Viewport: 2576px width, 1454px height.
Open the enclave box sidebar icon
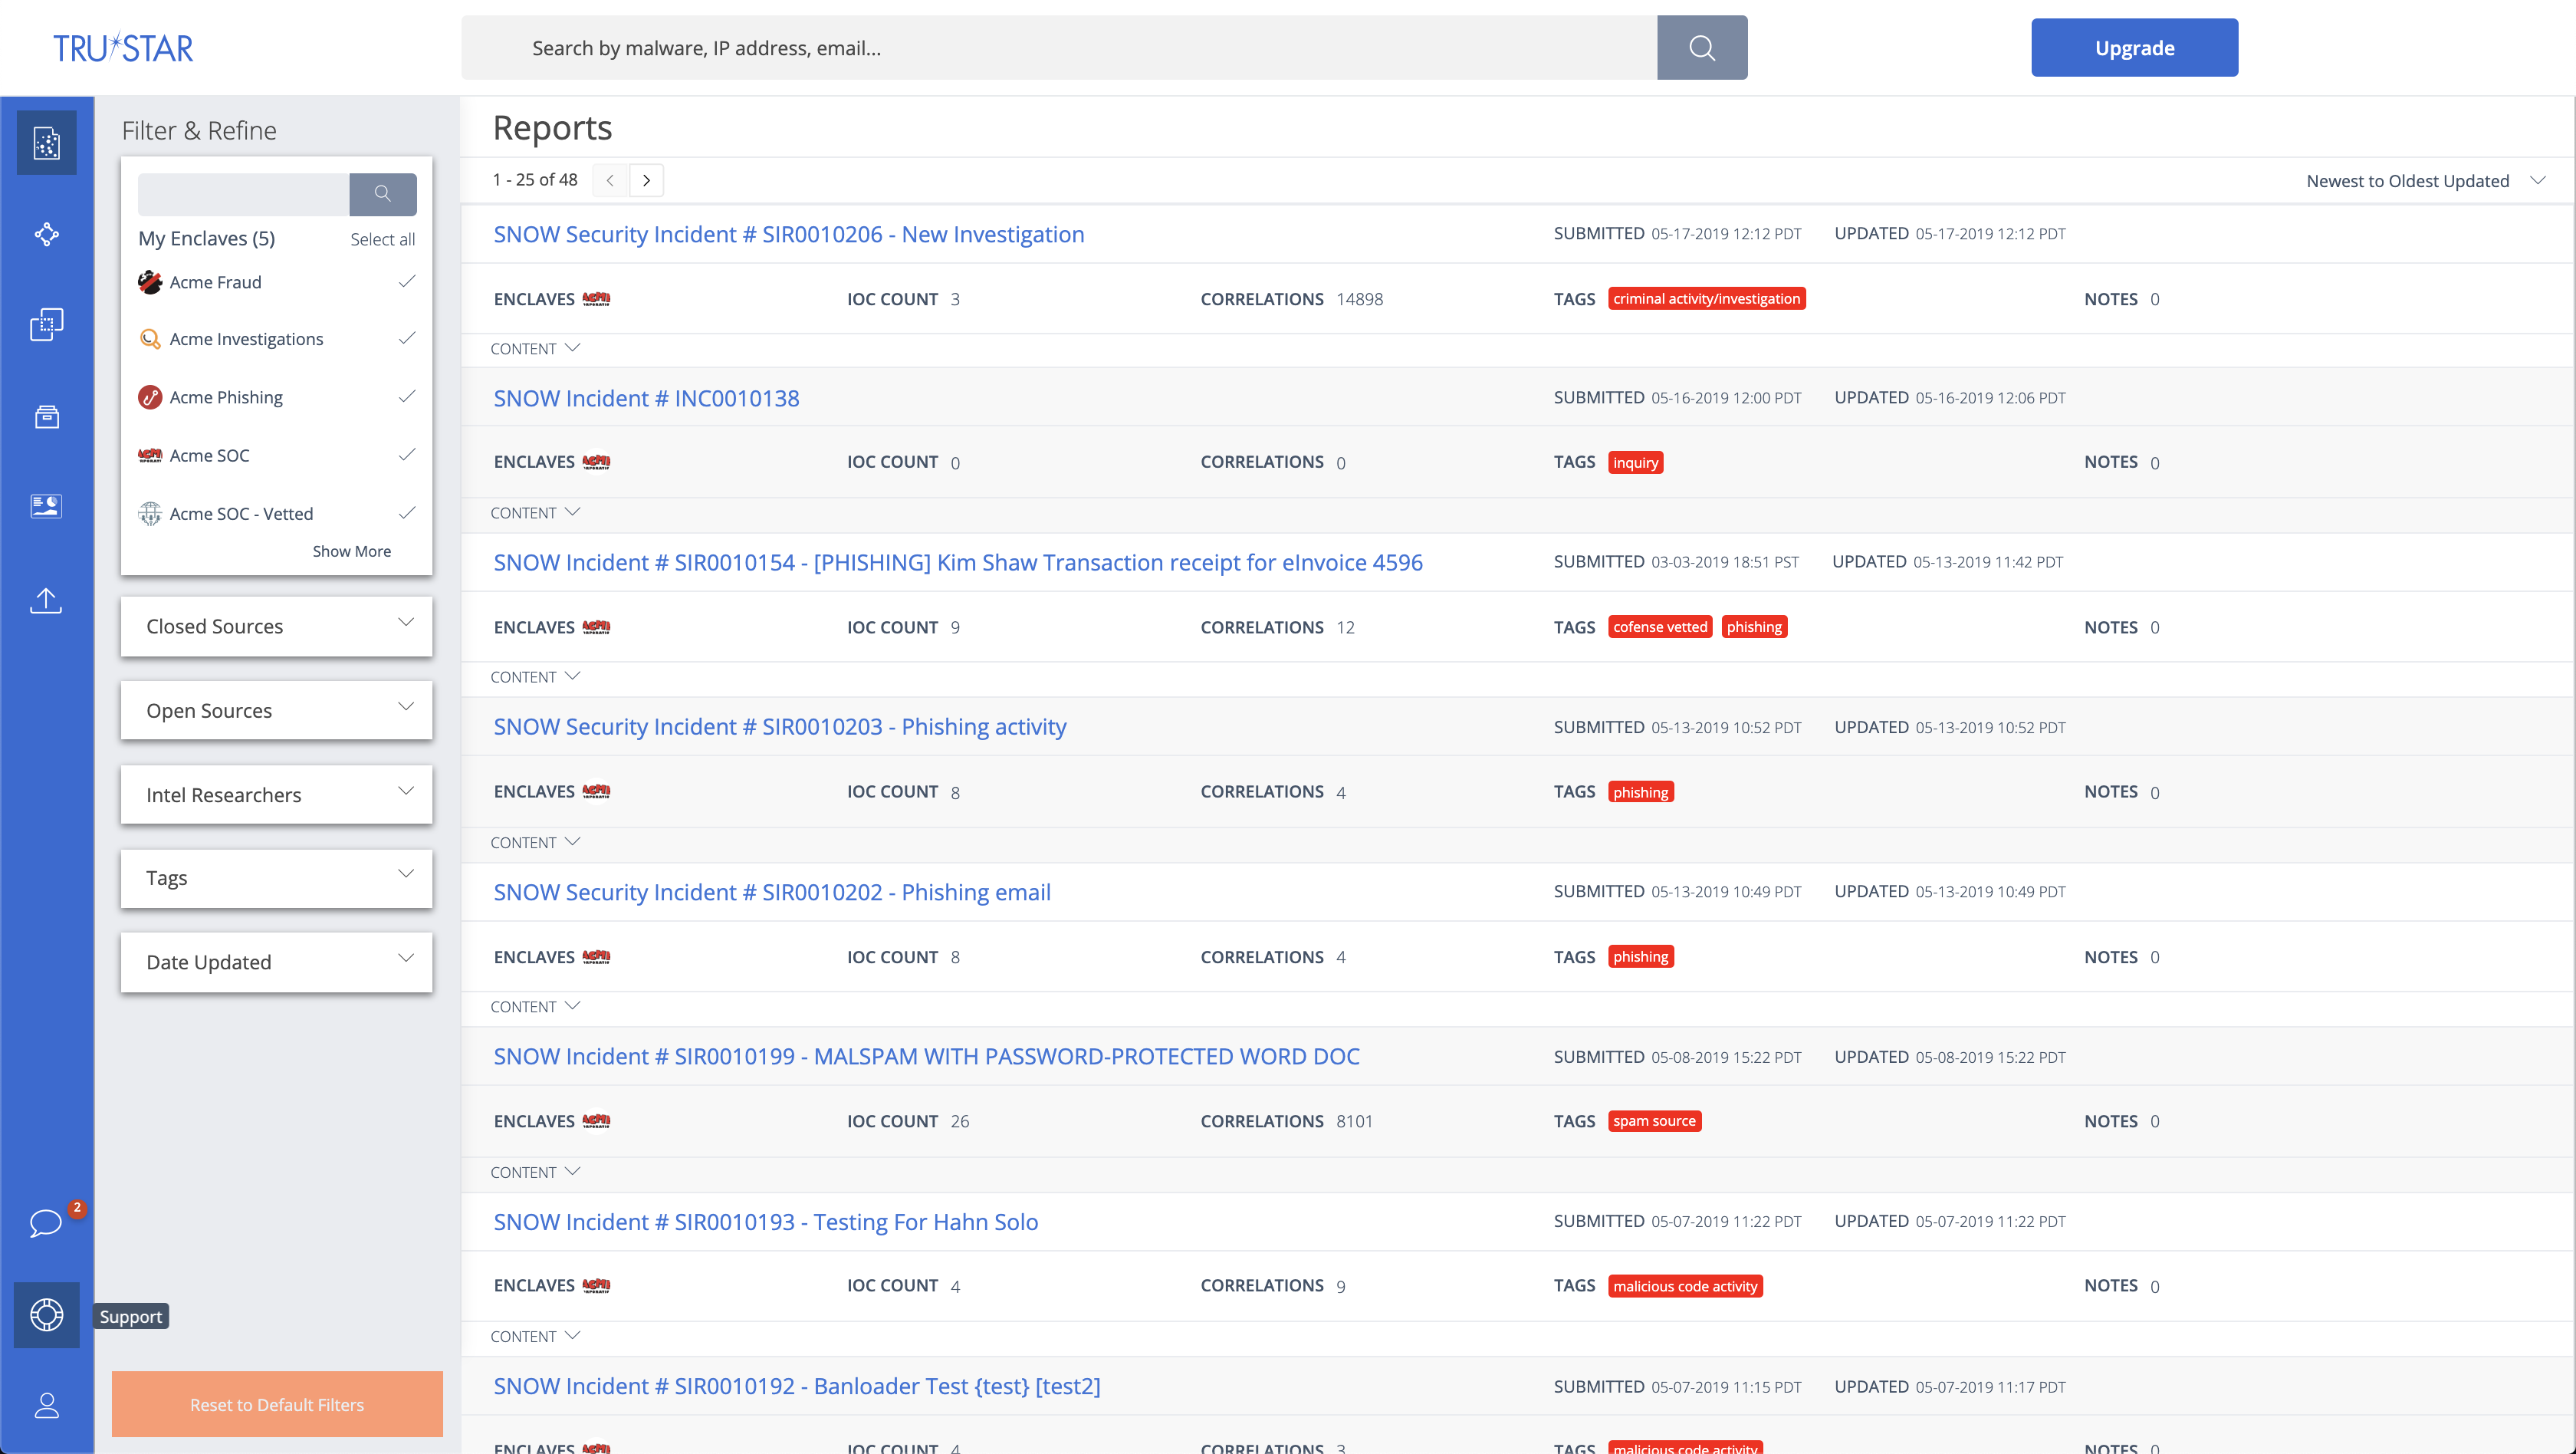tap(47, 416)
